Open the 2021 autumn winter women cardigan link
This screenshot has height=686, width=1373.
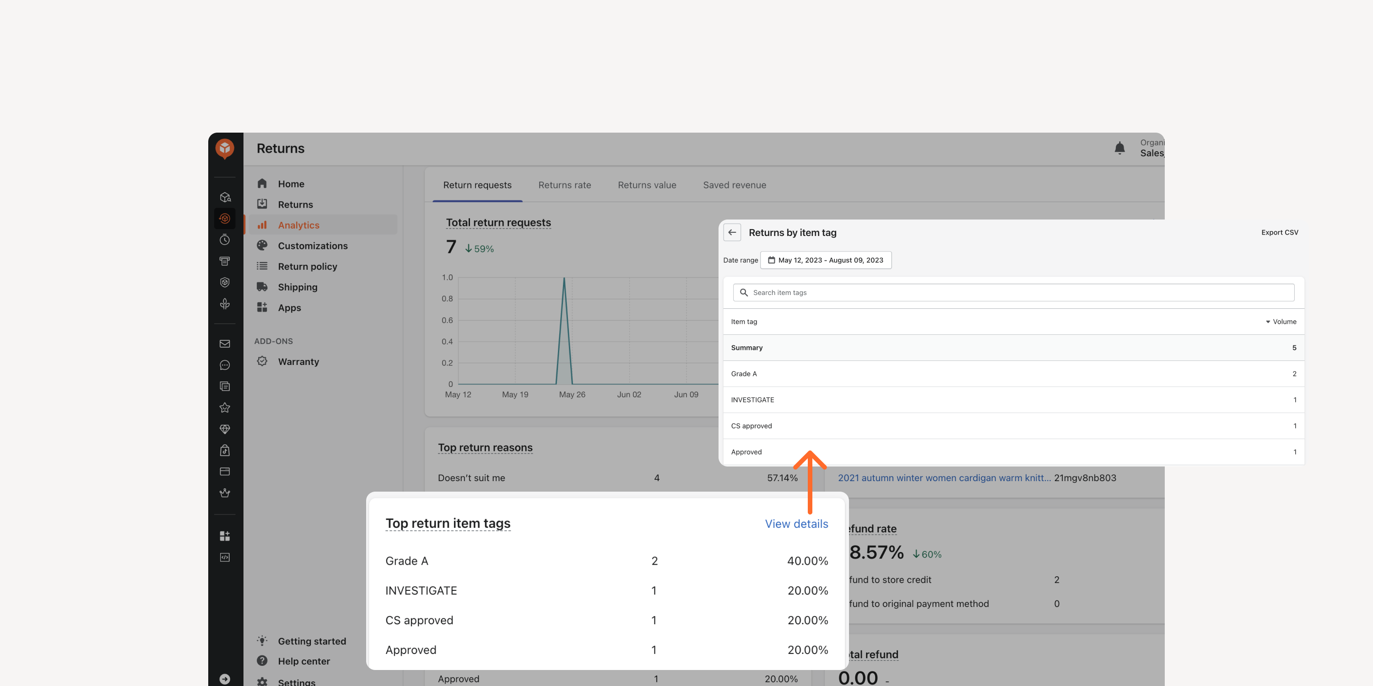(945, 478)
